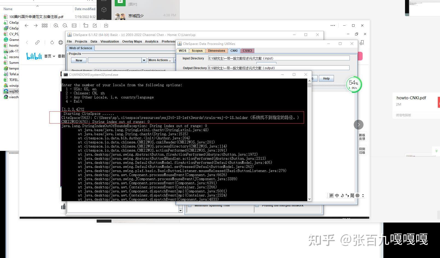This screenshot has height=258, width=440.
Task: Click Help button in Data Processing Utilities
Action: point(326,79)
